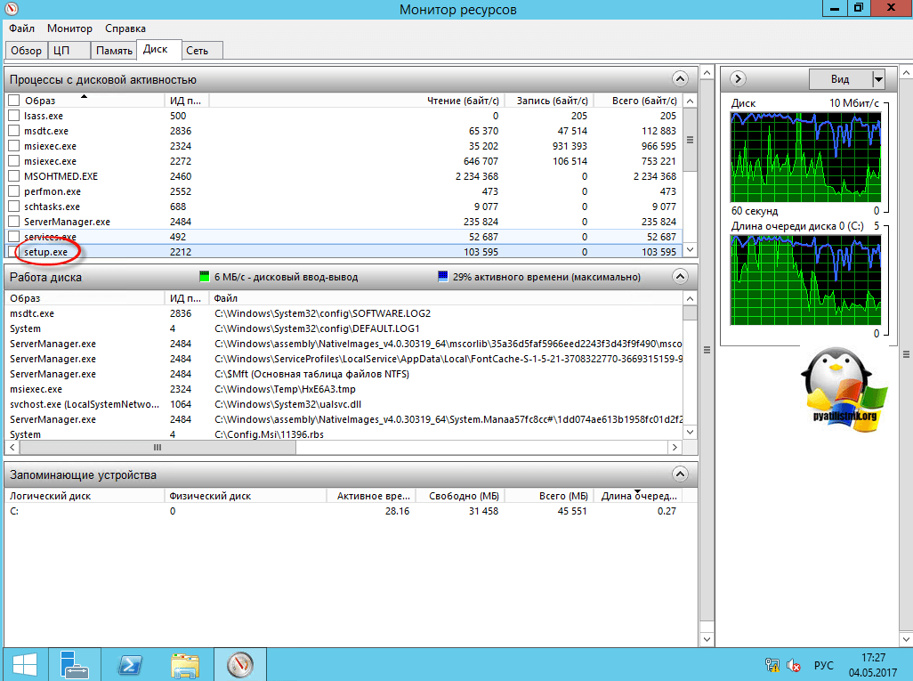
Task: Check the lsass.exe process checkbox
Action: pyautogui.click(x=13, y=116)
